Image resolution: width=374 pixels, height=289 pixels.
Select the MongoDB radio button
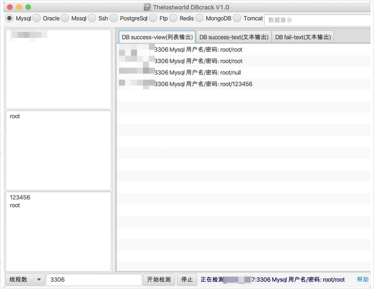point(199,18)
